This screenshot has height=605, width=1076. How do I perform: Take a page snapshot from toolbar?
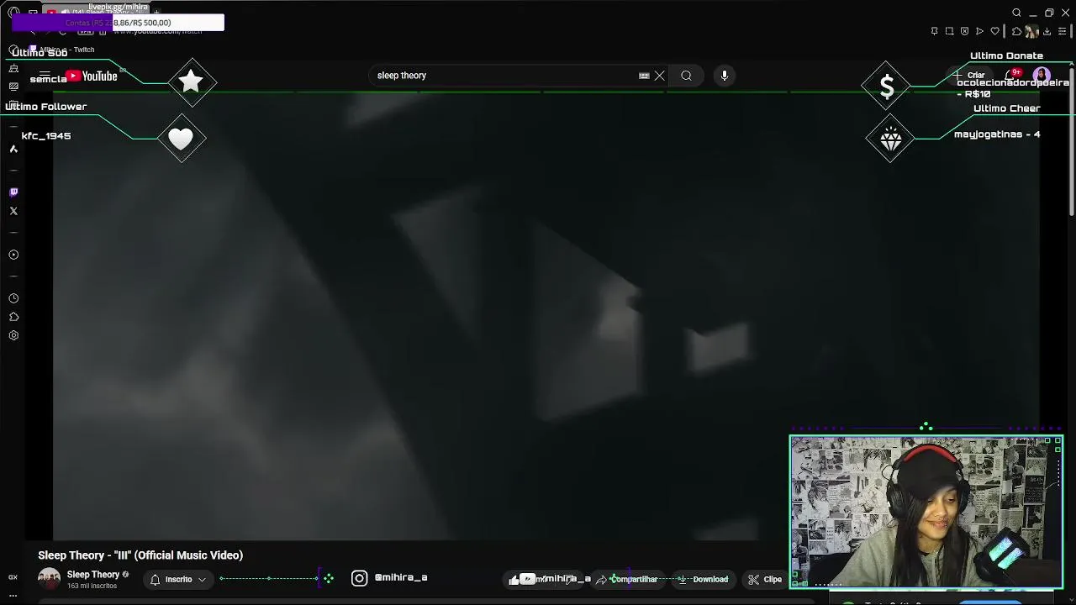tap(949, 31)
